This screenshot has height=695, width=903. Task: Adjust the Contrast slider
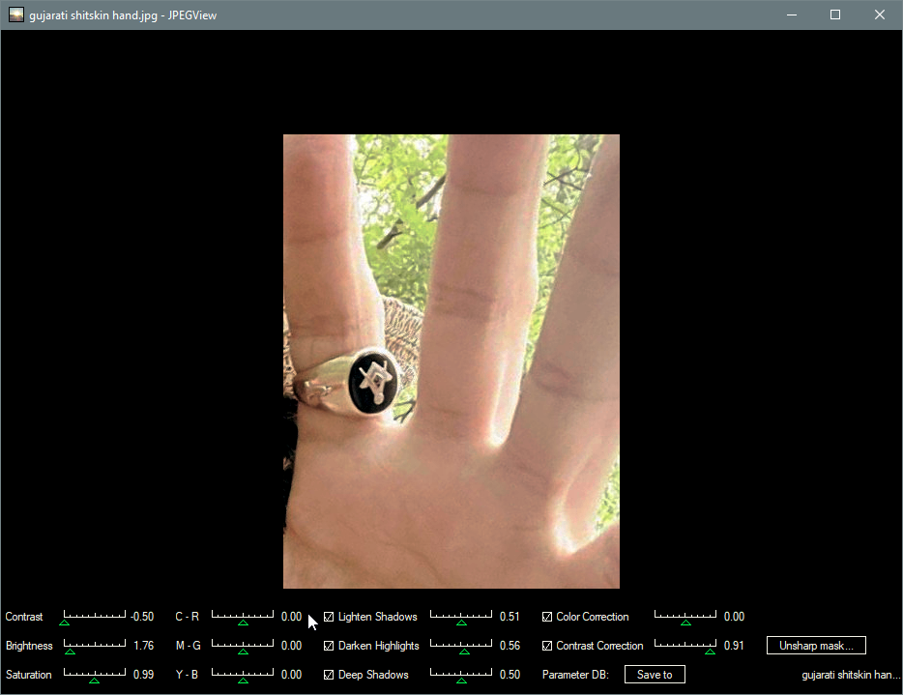pos(95,618)
